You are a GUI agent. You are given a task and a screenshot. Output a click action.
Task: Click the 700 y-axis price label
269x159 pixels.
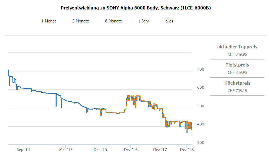[x=201, y=69]
